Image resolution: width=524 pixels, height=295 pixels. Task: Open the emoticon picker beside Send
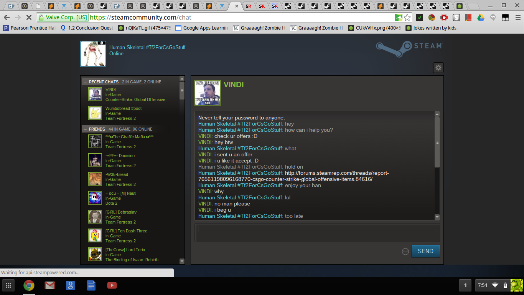click(405, 251)
